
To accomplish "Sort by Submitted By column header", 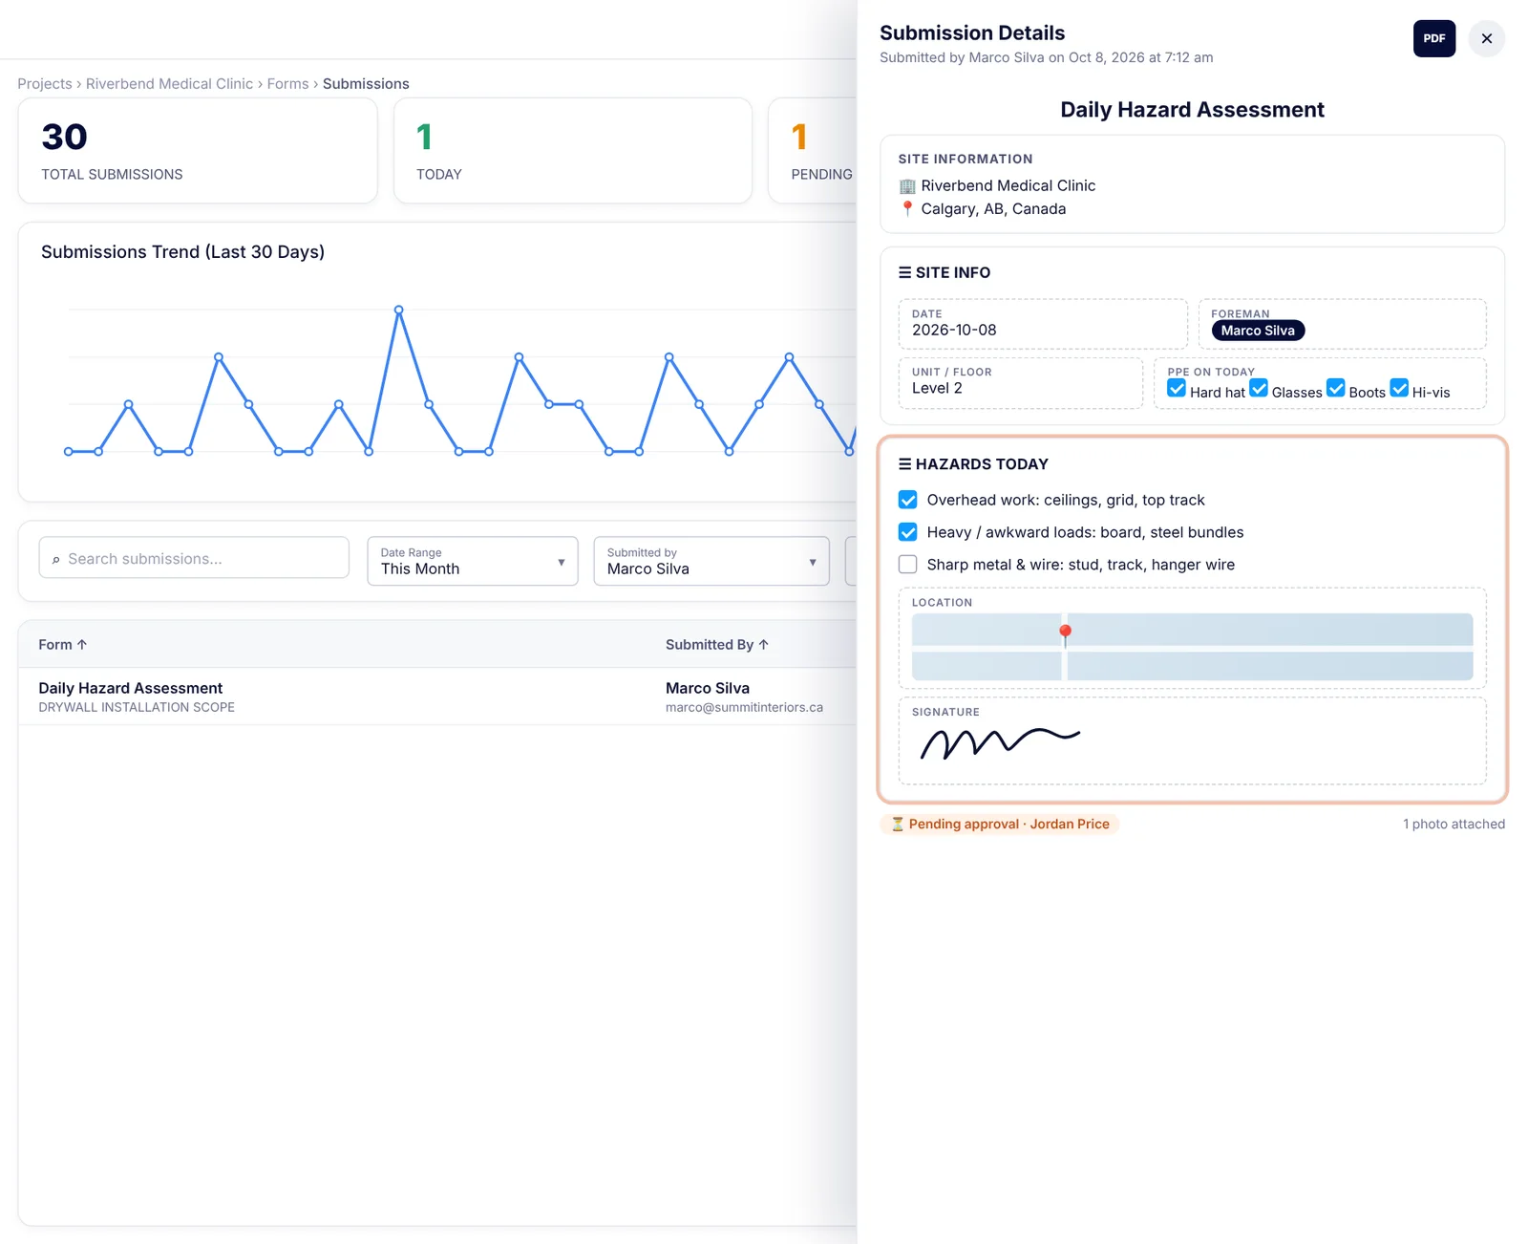I will coord(717,645).
